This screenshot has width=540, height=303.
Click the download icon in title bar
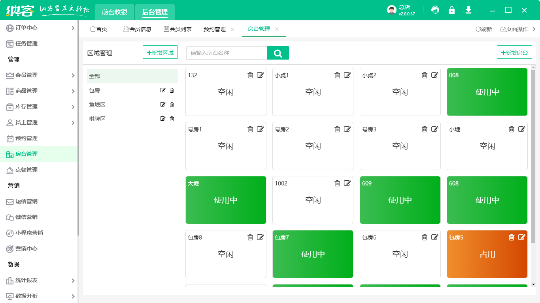468,11
